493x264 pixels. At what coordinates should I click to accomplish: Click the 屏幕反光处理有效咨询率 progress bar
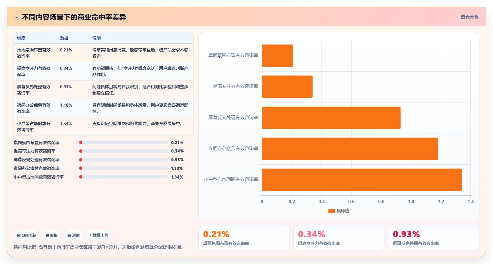(x=124, y=160)
